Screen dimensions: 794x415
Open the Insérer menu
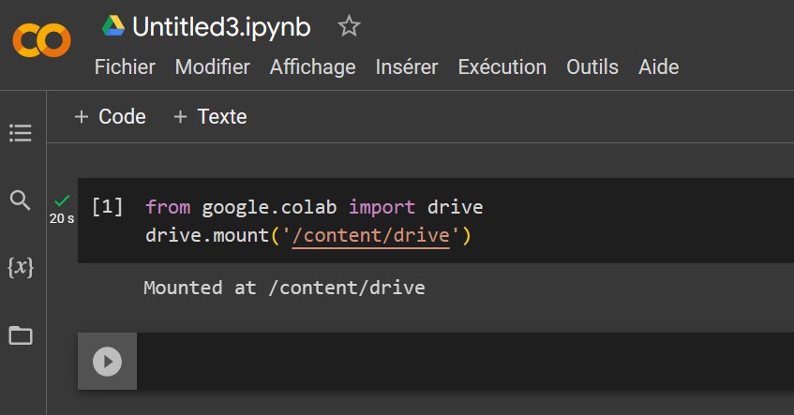pos(407,67)
